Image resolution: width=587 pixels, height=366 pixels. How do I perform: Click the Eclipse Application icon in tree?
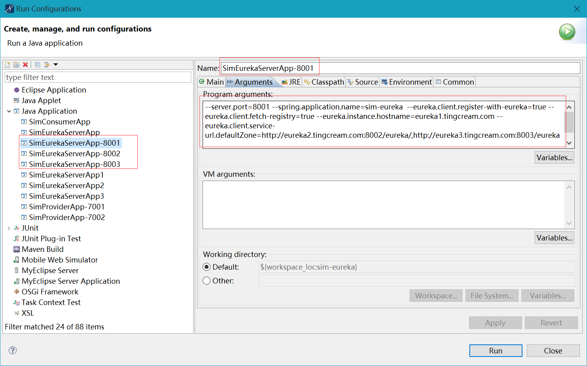[x=17, y=90]
